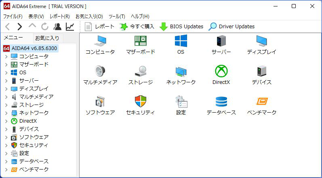Click the line graph toolbar icon
The image size is (322, 178).
(x=70, y=27)
